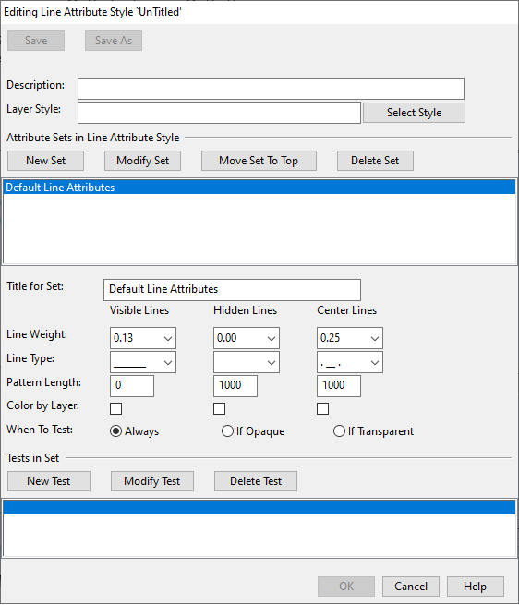Click the Modify Set button

point(142,161)
